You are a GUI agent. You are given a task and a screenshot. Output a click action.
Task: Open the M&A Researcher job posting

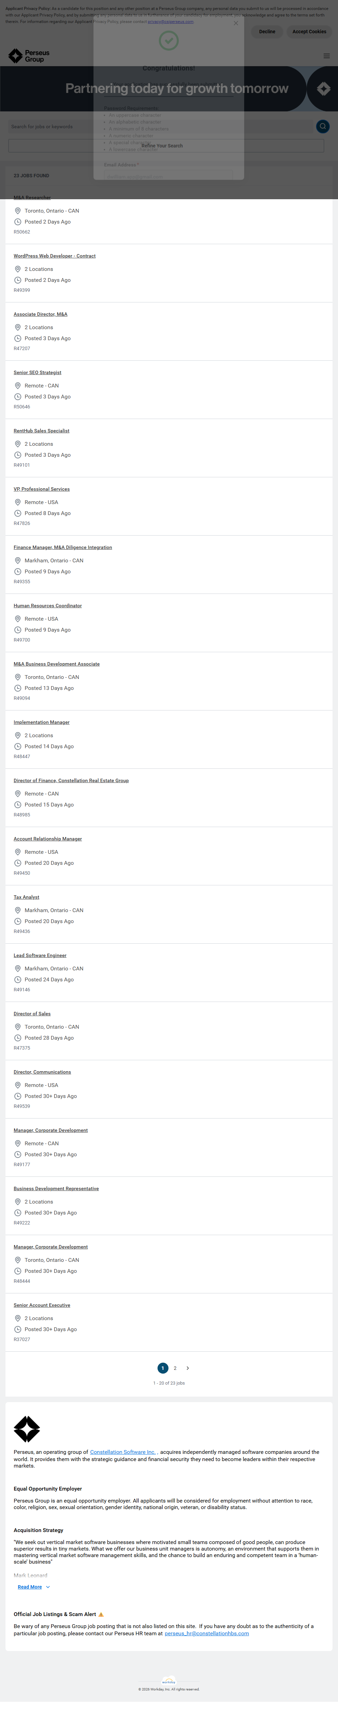point(32,197)
